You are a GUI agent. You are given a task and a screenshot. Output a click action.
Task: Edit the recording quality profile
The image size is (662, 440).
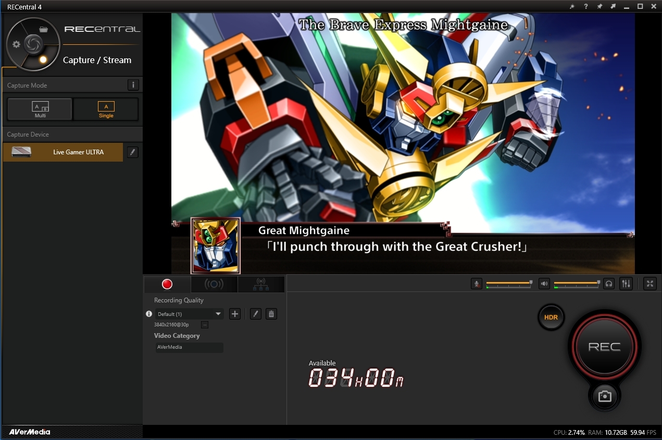click(x=255, y=314)
